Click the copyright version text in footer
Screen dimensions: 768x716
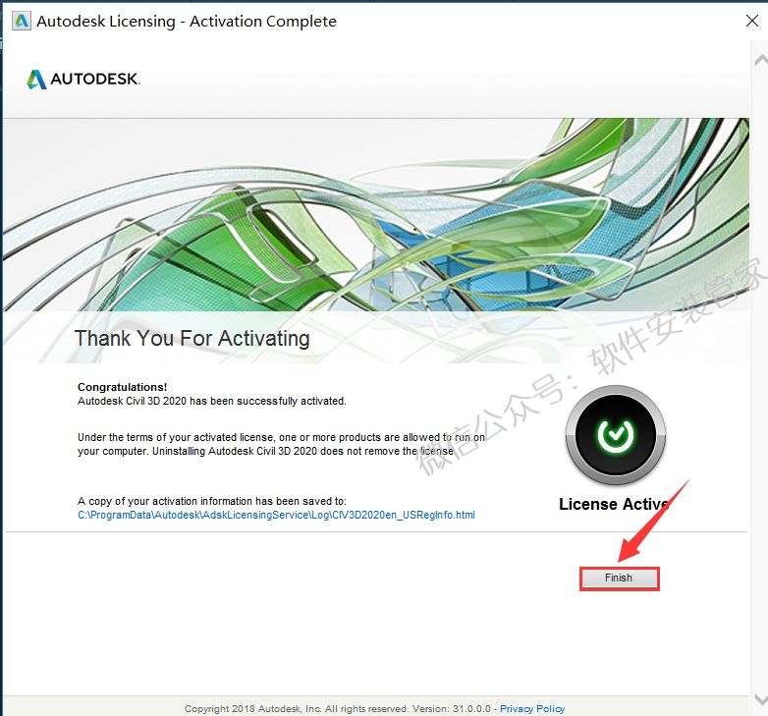[338, 709]
